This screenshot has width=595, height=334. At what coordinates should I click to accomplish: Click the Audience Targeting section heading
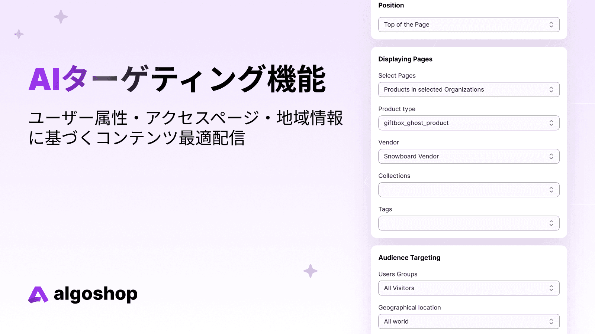click(x=409, y=258)
